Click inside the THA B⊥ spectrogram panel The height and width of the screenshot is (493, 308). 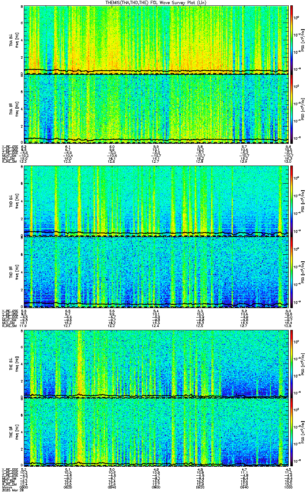coord(156,40)
